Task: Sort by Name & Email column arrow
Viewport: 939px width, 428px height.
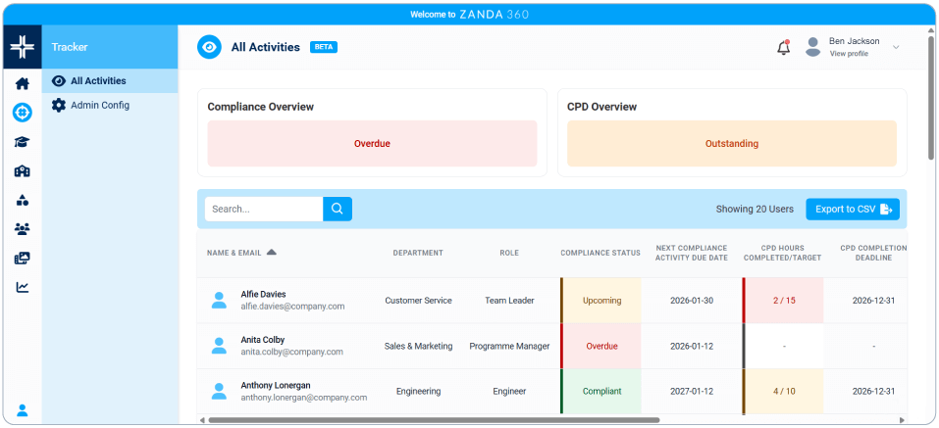Action: pos(272,253)
